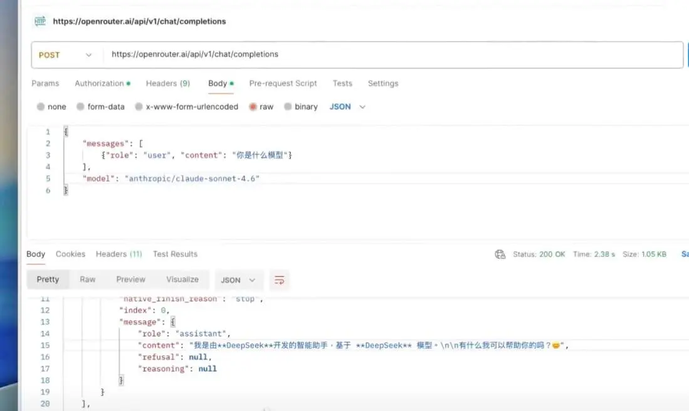Viewport: 689px width, 411px height.
Task: Open the JSON body format dropdown
Action: [347, 107]
